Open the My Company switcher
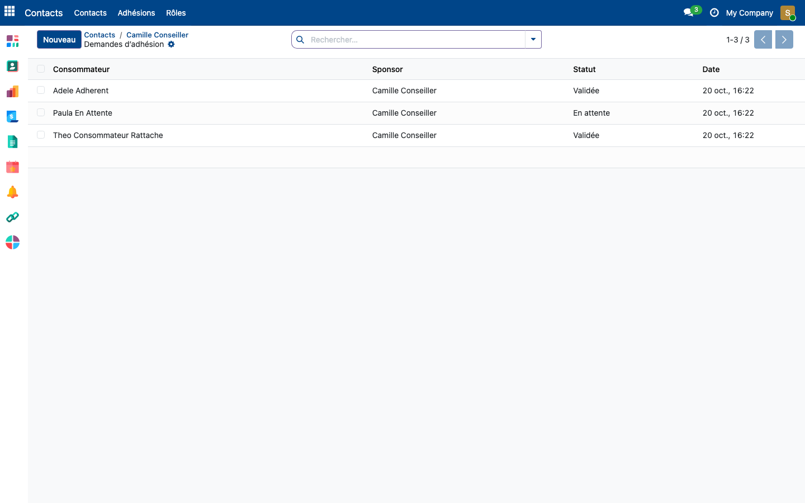The width and height of the screenshot is (805, 503). point(750,13)
